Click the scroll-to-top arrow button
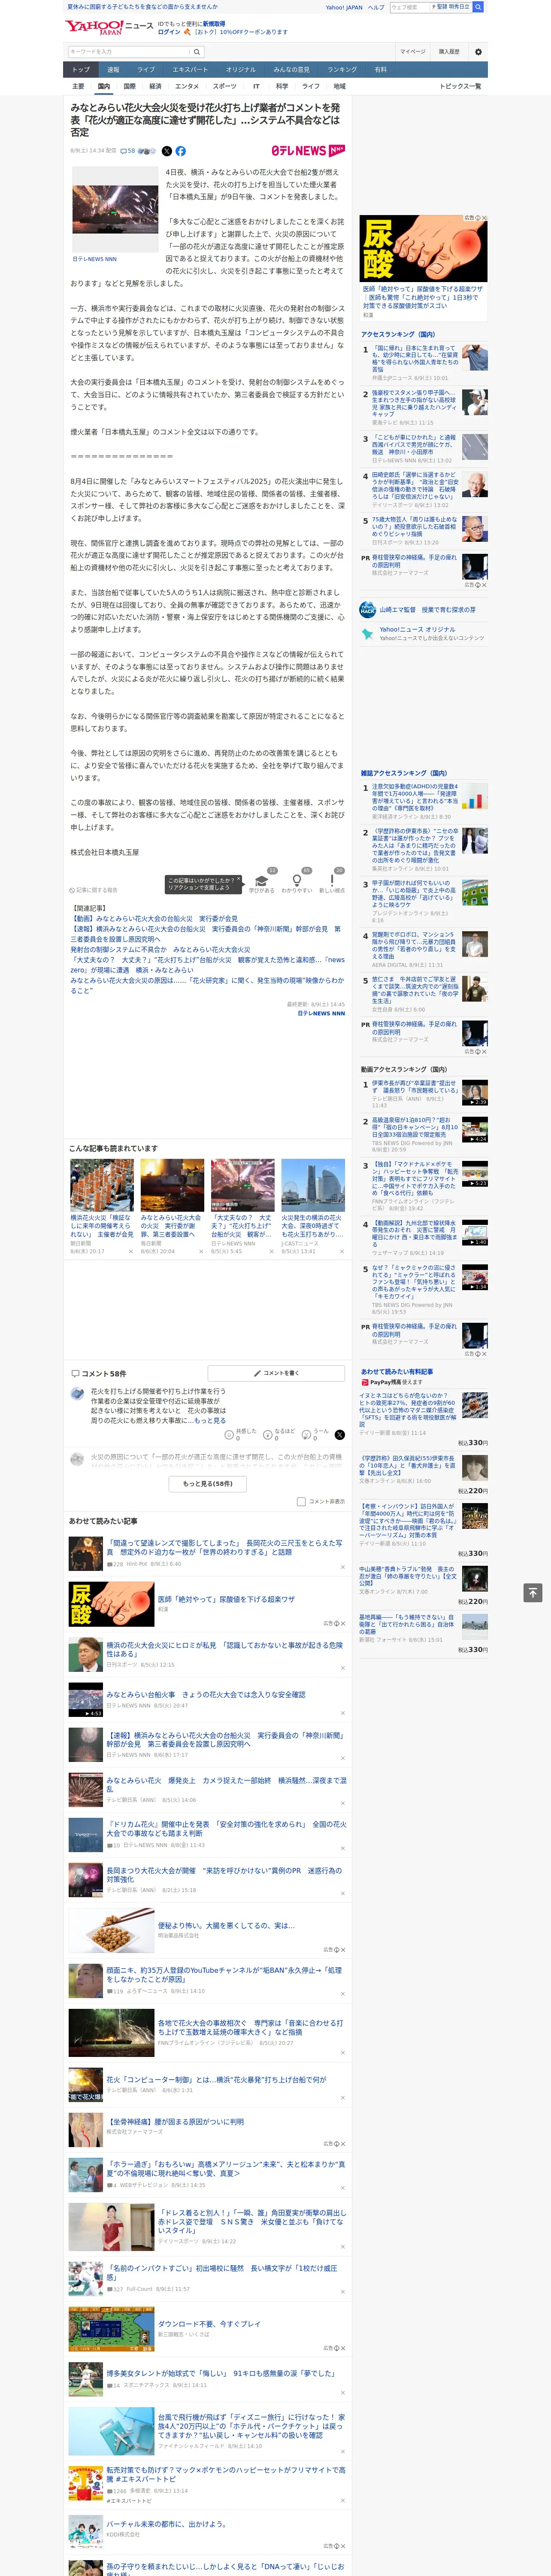Viewport: 551px width, 2576px height. (532, 1592)
